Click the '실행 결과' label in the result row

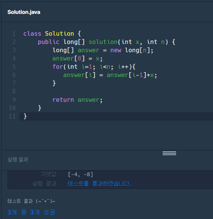(x=44, y=184)
